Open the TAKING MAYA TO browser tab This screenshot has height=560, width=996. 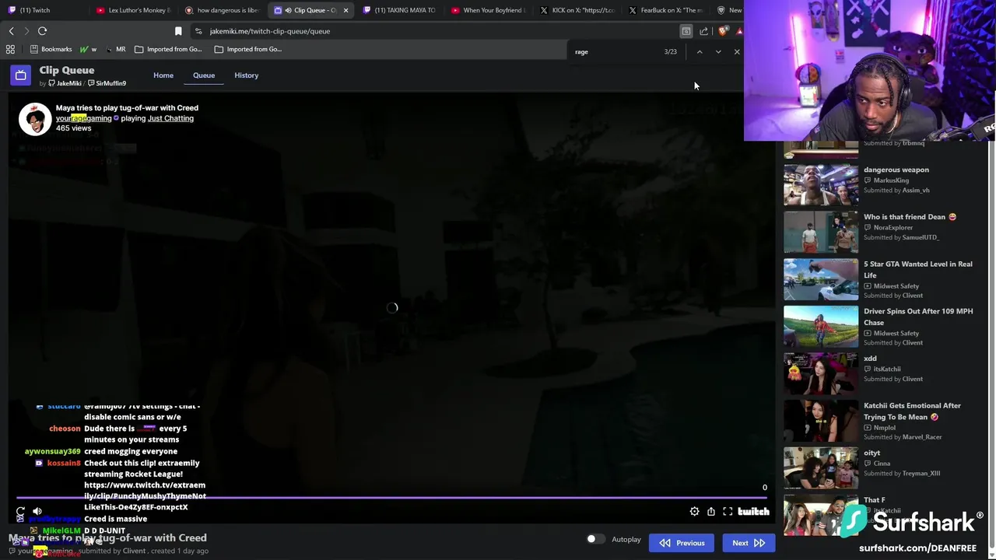tap(399, 10)
